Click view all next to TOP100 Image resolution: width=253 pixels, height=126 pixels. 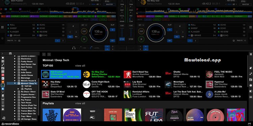80,66
